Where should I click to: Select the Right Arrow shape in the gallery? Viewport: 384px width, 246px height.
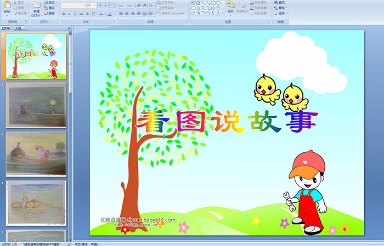[213, 8]
